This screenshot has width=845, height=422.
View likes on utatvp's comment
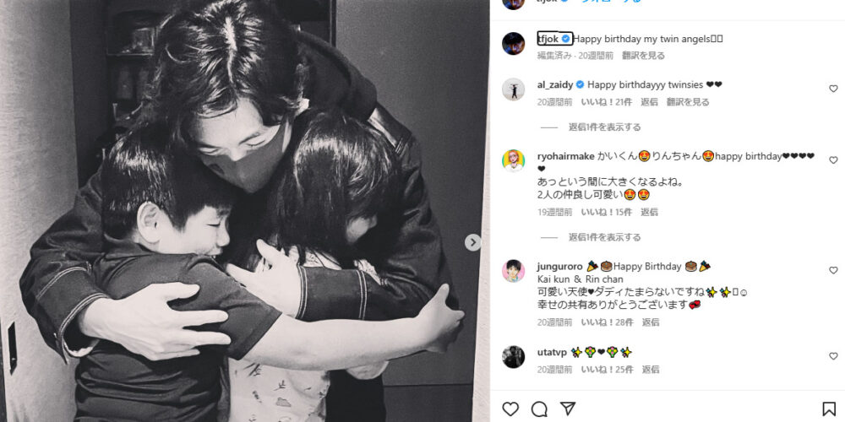tap(608, 370)
